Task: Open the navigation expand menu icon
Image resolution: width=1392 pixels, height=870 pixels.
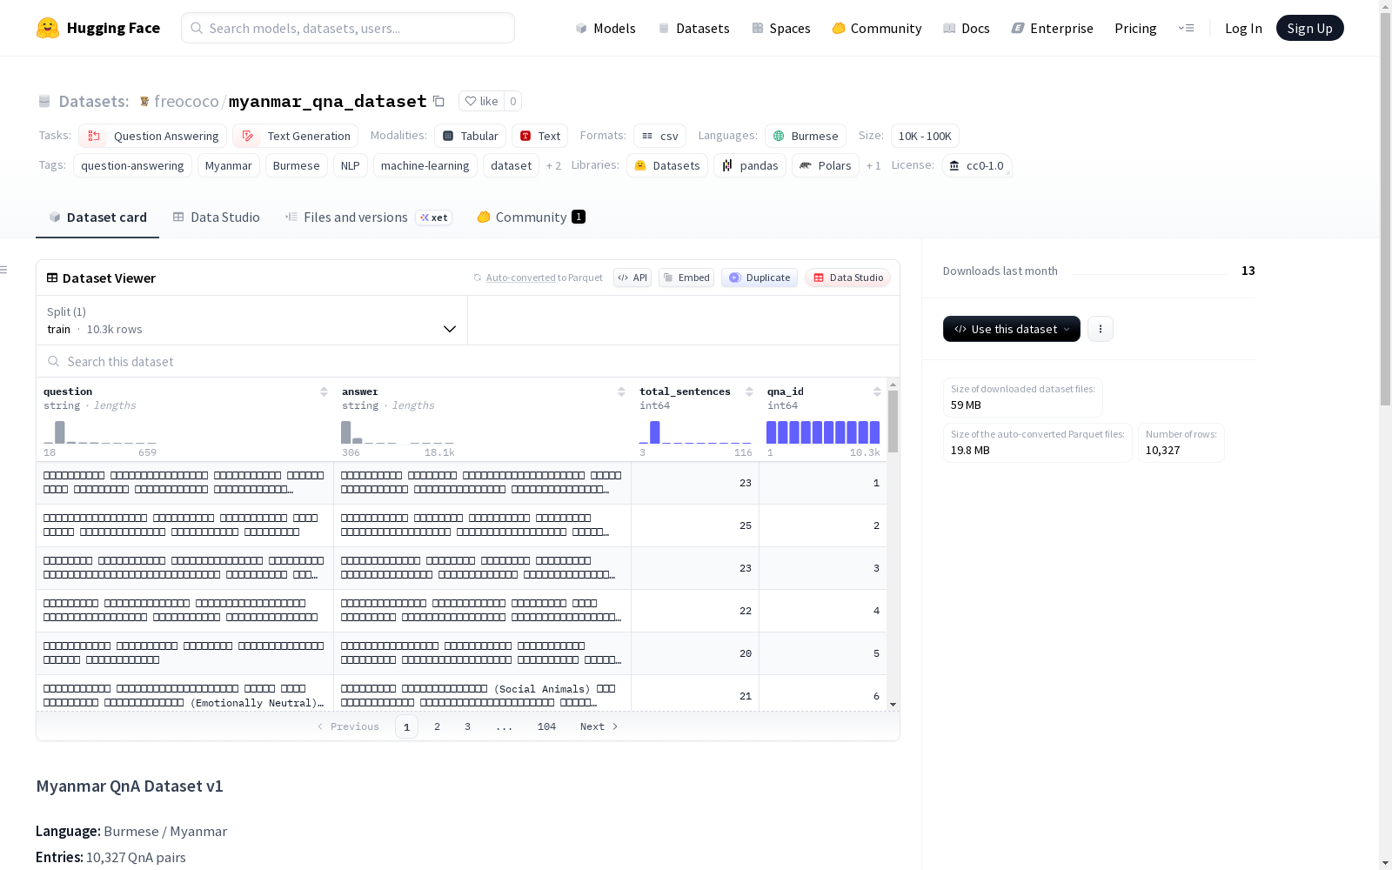Action: (1186, 28)
